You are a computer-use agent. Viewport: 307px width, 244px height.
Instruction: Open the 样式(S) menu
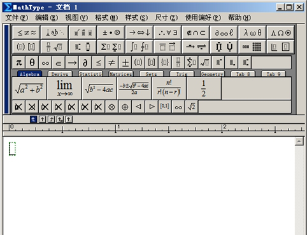tap(136, 18)
